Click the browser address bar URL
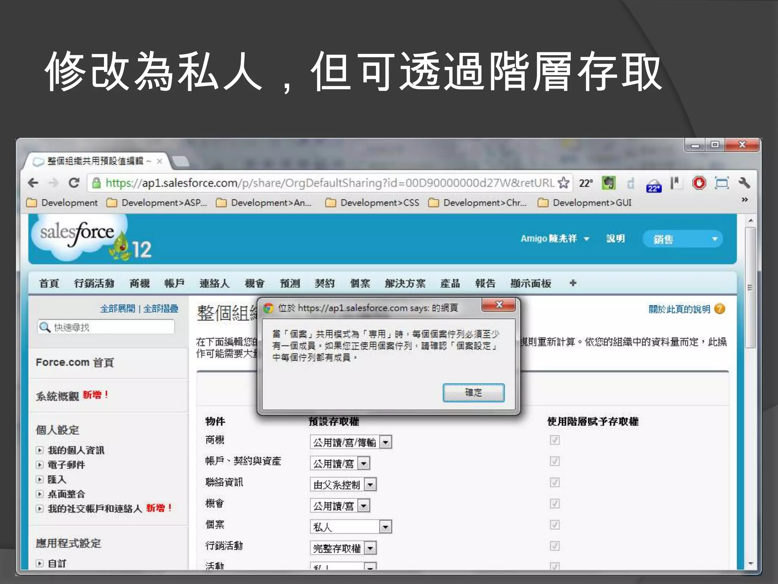This screenshot has width=778, height=584. pos(330,183)
